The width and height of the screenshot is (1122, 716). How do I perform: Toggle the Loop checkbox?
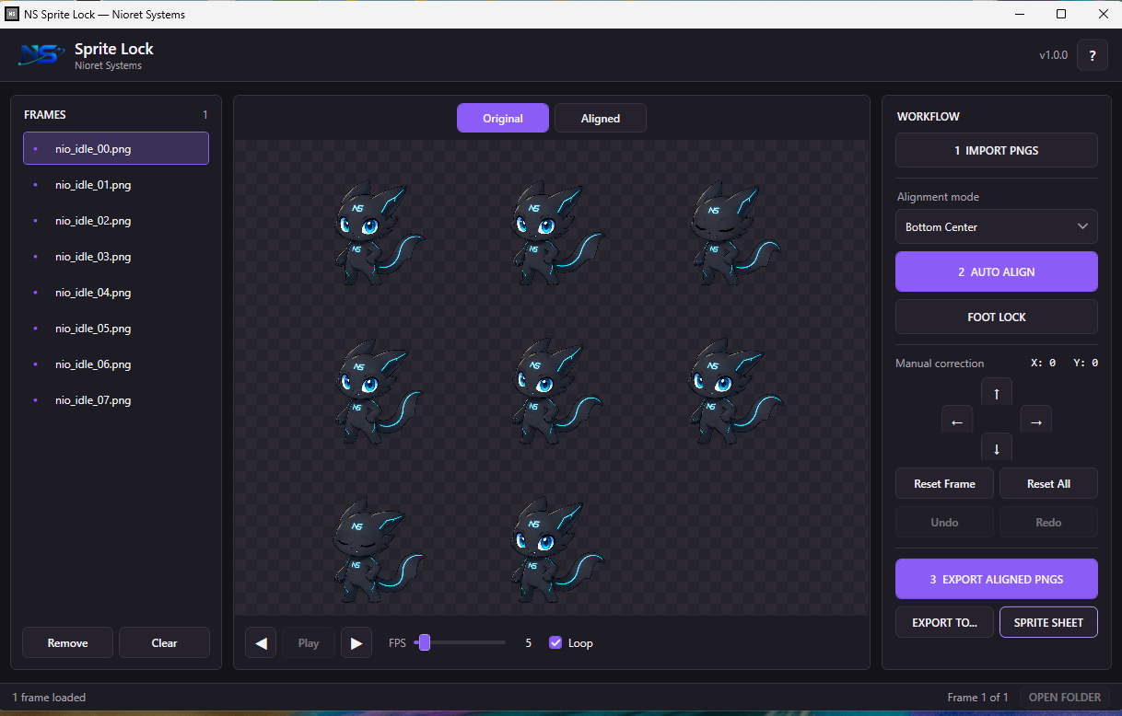[x=555, y=643]
